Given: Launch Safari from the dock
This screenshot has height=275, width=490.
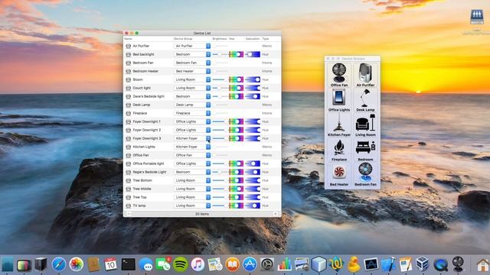Looking at the screenshot, I should [x=59, y=264].
